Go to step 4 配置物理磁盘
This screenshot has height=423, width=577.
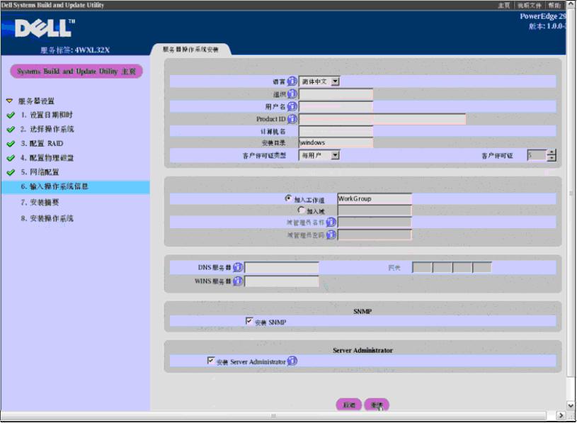tap(47, 158)
